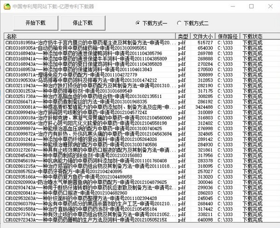Image resolution: width=280 pixels, height=228 pixels.
Task: Click the 开始下载 button
Action: pyautogui.click(x=35, y=23)
